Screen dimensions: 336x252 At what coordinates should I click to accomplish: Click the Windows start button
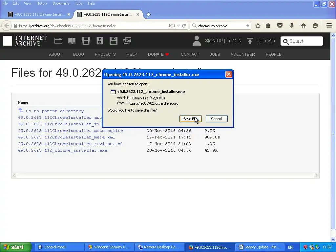(15, 247)
